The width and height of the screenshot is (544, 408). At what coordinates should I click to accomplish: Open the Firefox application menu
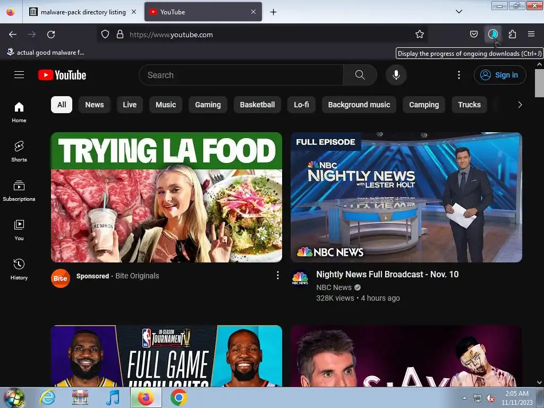531,35
